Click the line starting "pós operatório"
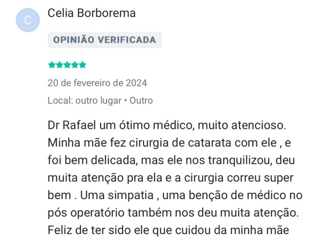This screenshot has height=246, width=320. point(172,212)
